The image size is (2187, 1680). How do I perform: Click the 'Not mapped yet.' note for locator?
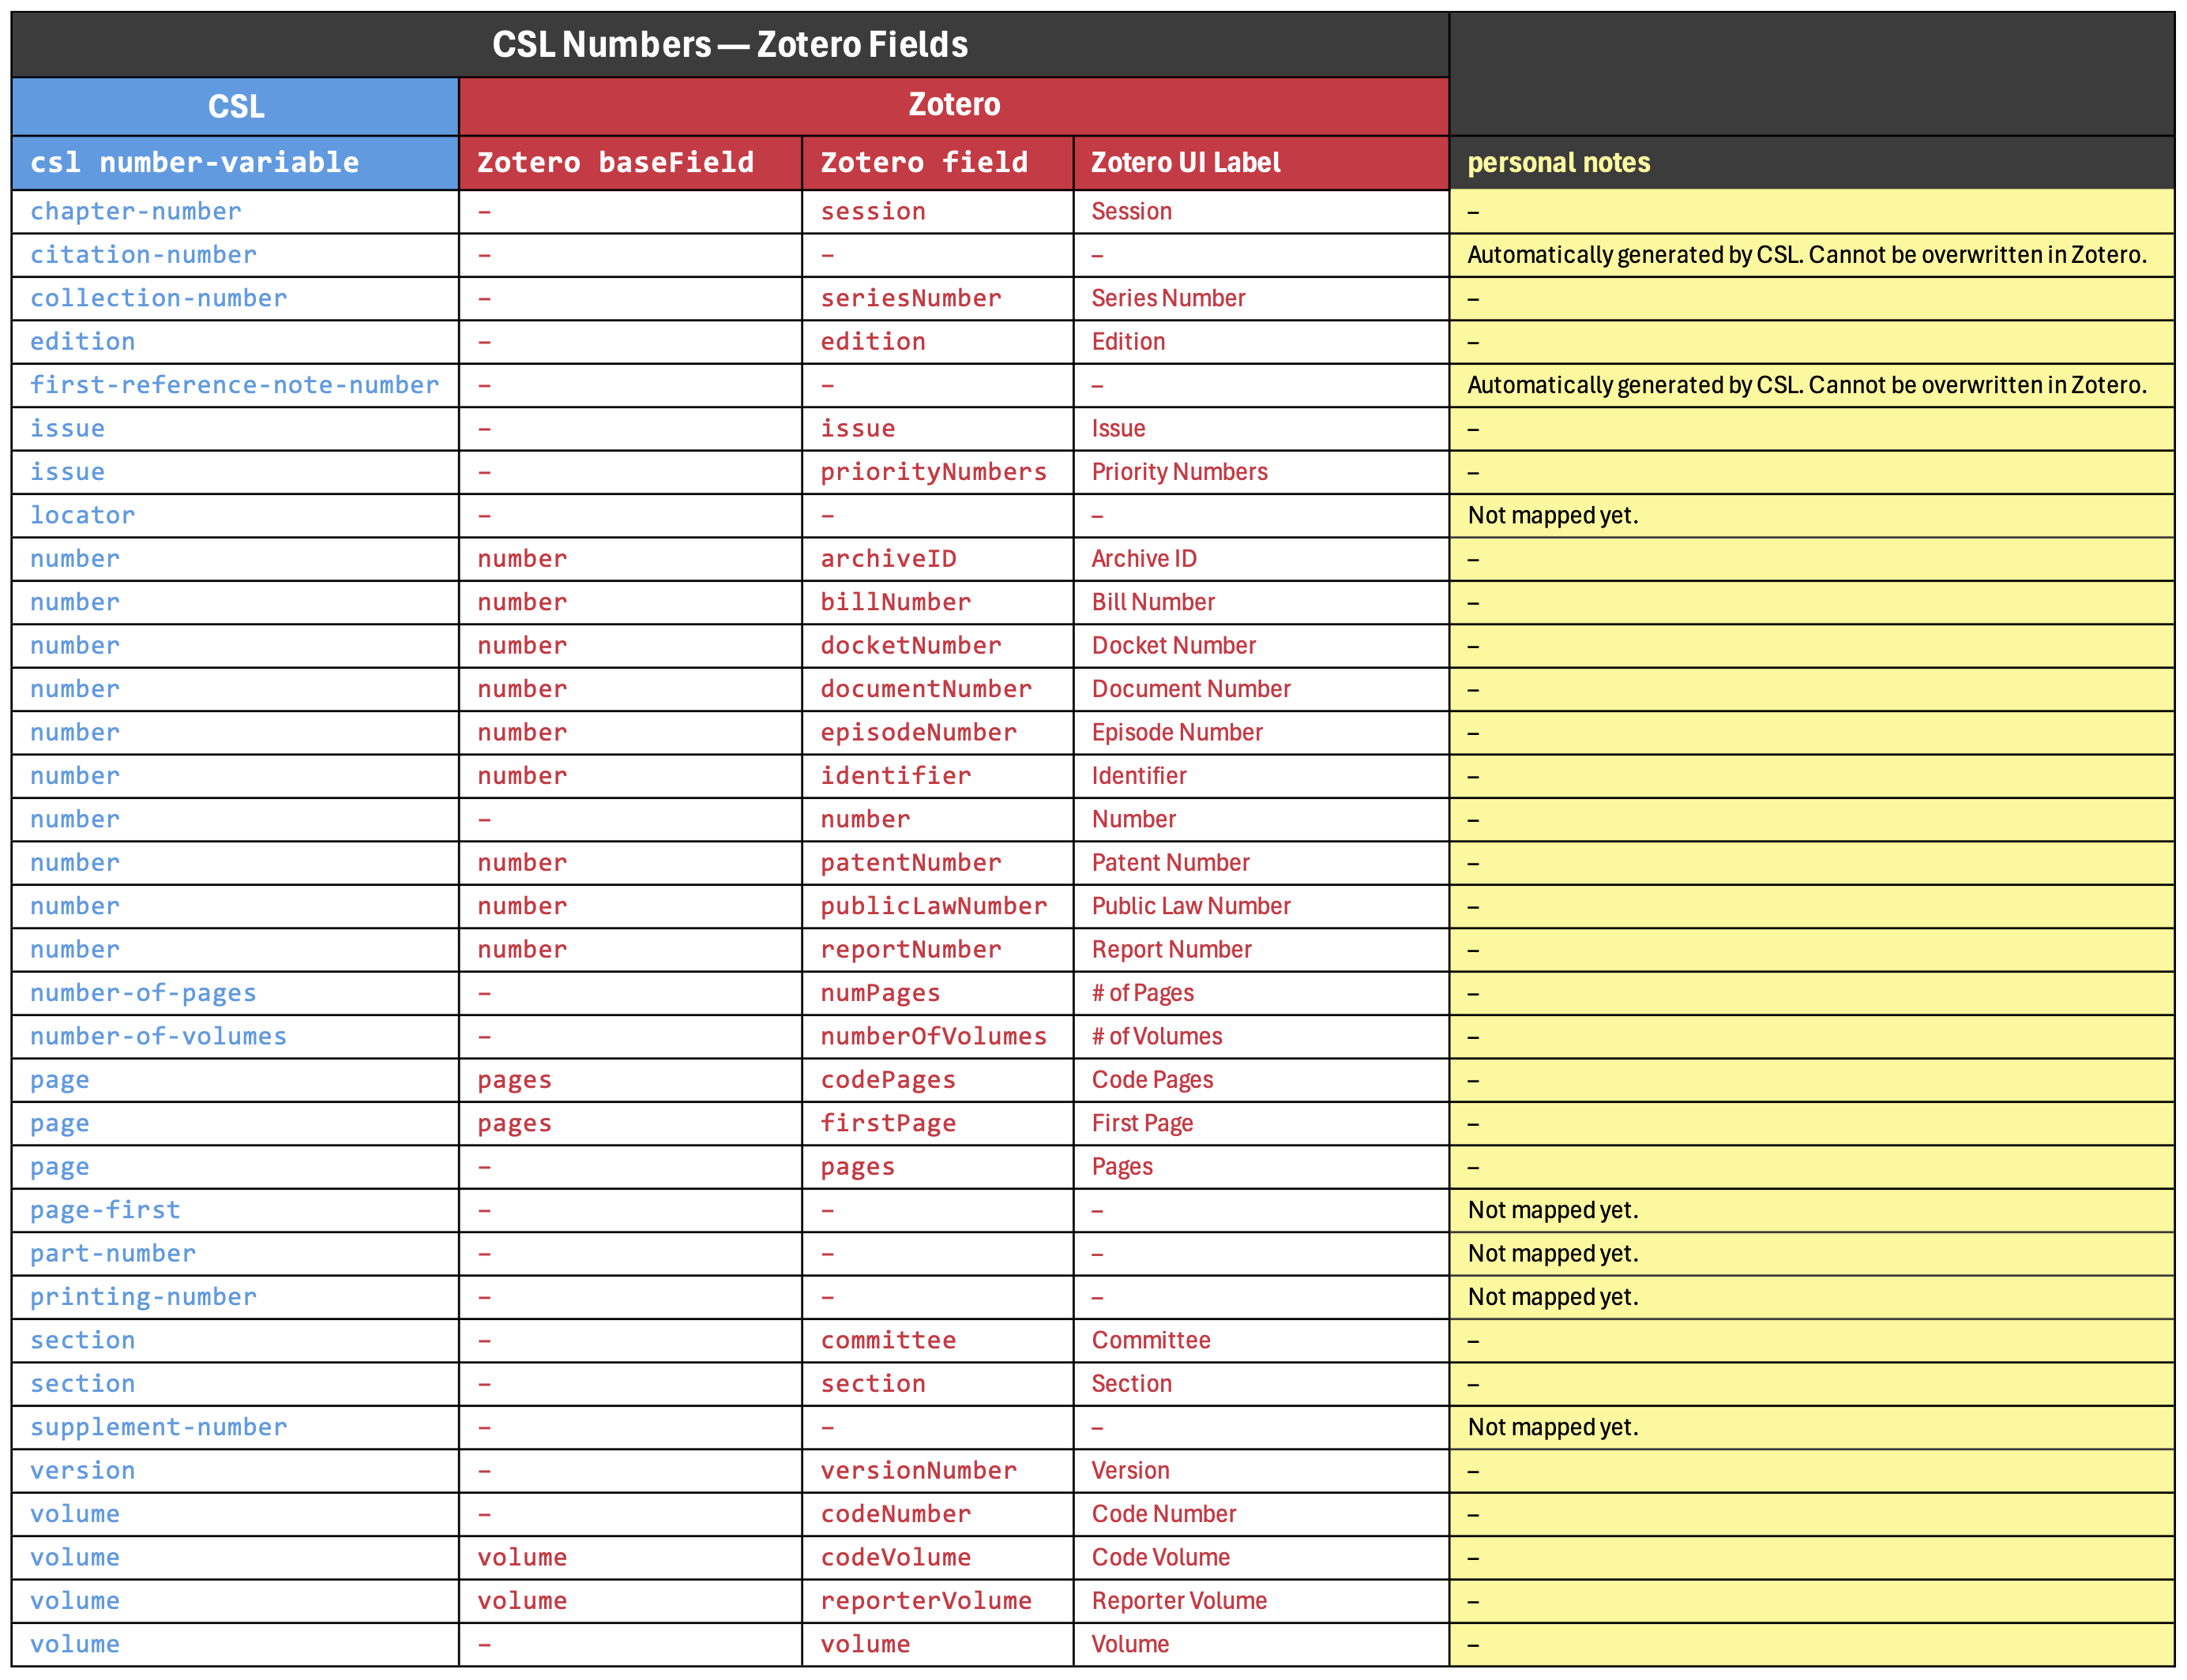pos(1552,515)
